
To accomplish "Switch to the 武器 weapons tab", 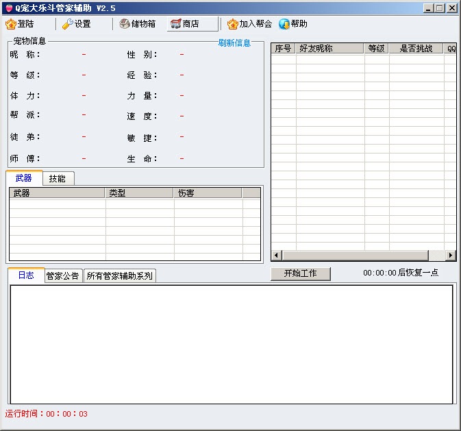I will click(x=24, y=178).
